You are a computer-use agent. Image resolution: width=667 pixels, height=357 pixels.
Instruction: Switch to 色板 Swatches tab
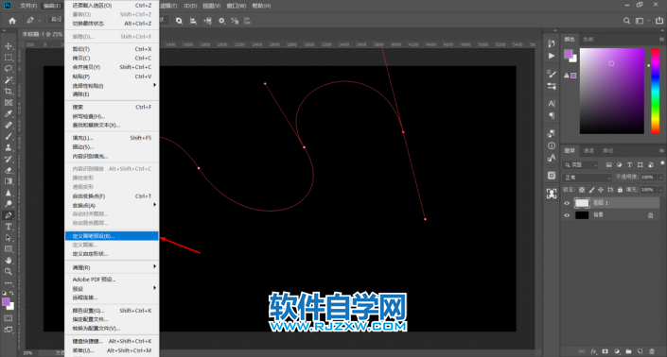588,39
